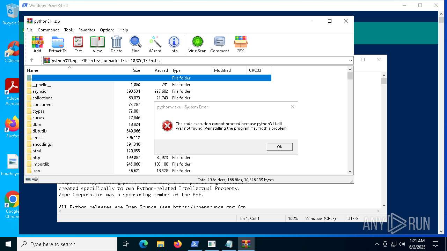This screenshot has height=251, width=447.
Task: Open Task View on the taskbar
Action: tap(126, 244)
